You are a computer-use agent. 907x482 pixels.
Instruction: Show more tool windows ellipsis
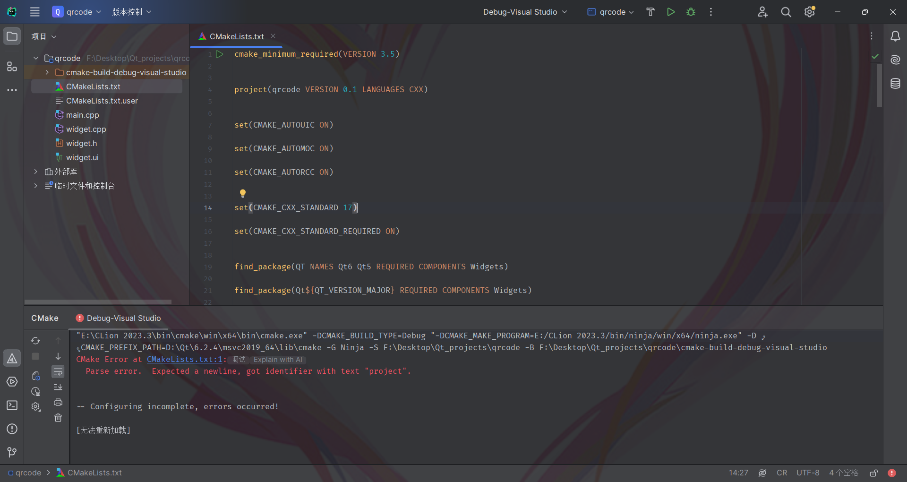[x=12, y=90]
